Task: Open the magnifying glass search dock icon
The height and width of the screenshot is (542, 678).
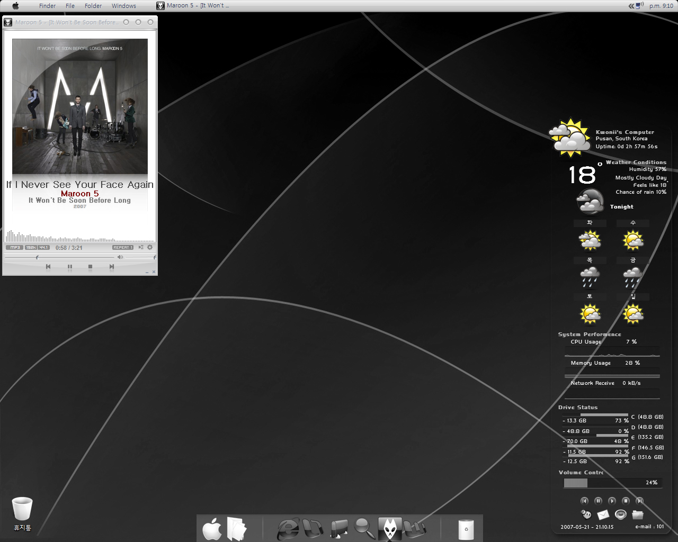Action: pos(364,528)
